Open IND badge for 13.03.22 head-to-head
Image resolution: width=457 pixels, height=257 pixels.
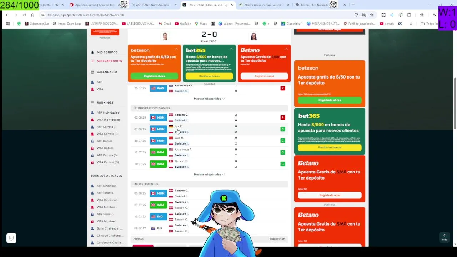click(x=158, y=216)
